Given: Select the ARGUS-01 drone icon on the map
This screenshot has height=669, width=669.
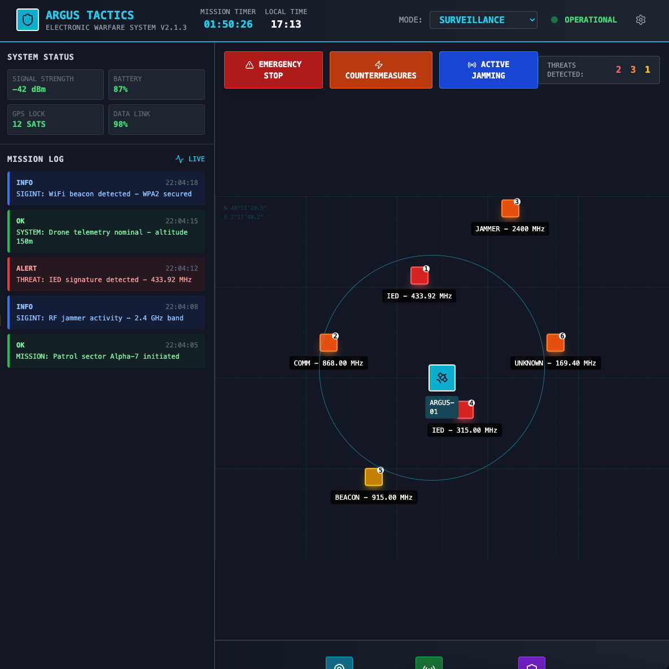Looking at the screenshot, I should tap(442, 377).
